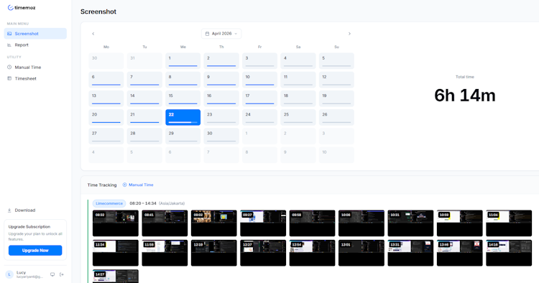539x283 pixels.
Task: Open the Screenshot menu item
Action: (x=35, y=34)
